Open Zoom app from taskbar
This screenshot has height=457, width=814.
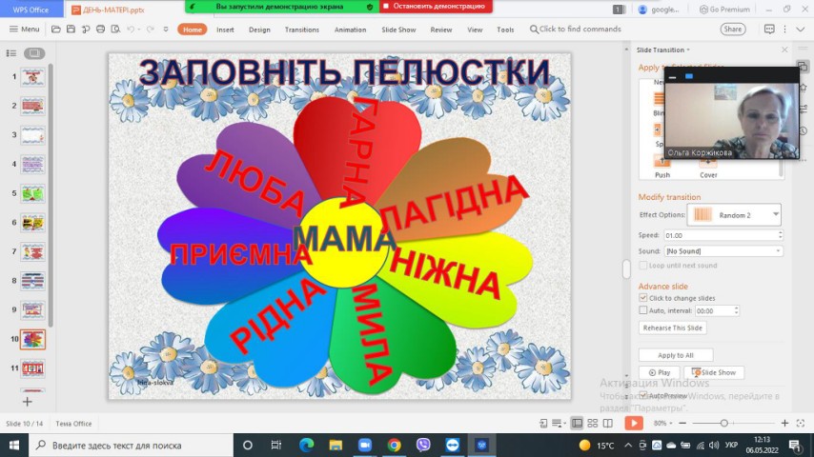[364, 445]
